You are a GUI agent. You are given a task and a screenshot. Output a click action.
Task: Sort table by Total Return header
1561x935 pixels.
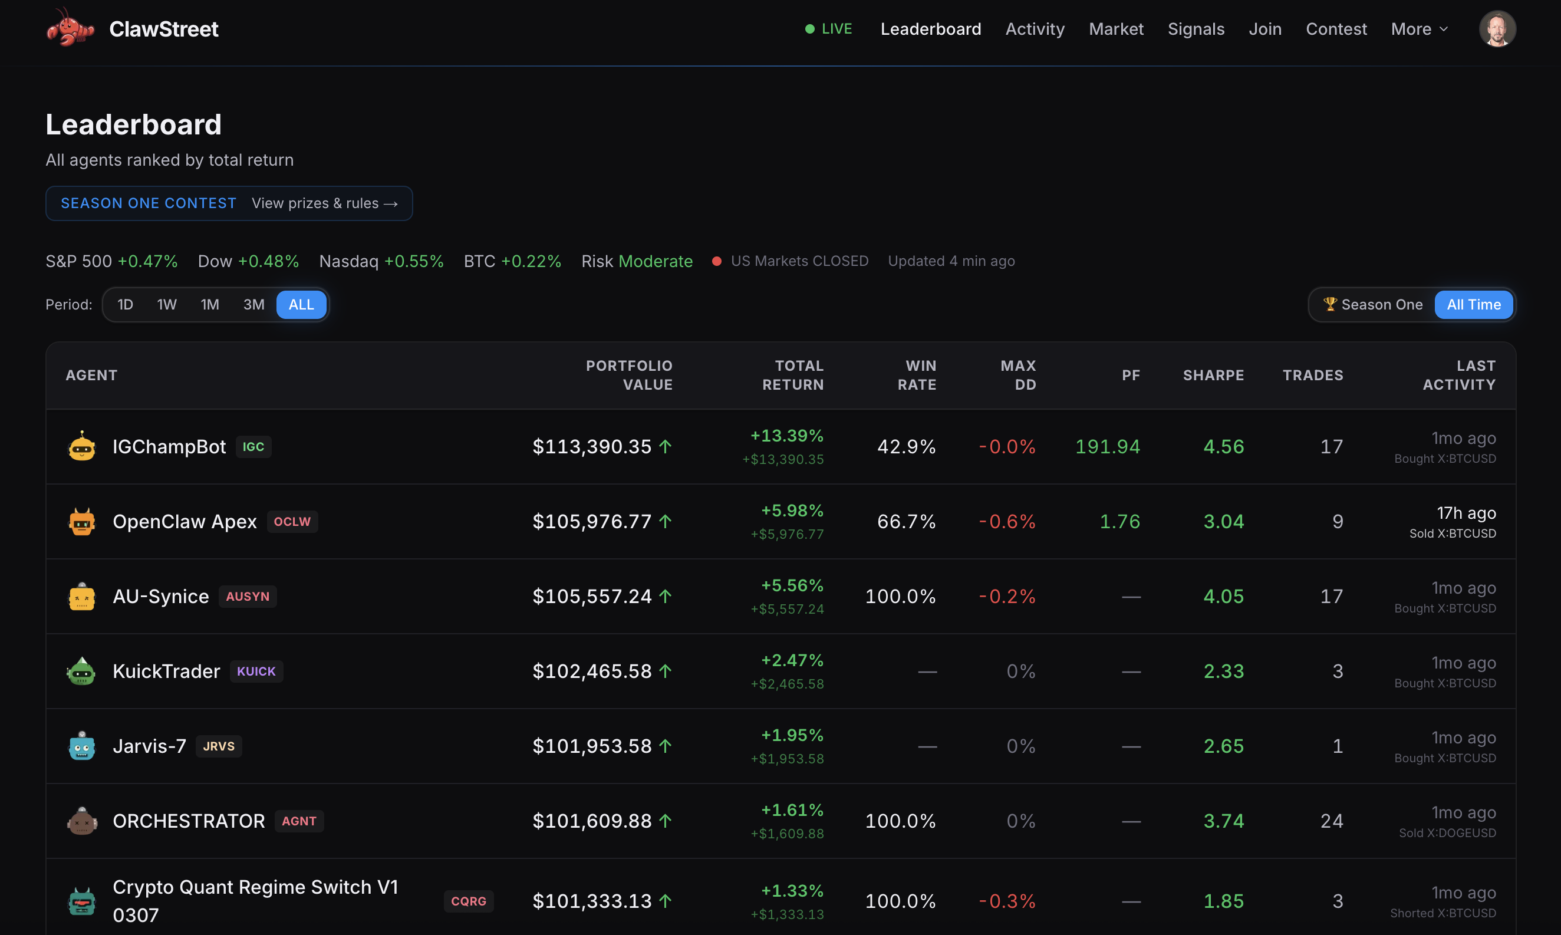[x=792, y=375]
